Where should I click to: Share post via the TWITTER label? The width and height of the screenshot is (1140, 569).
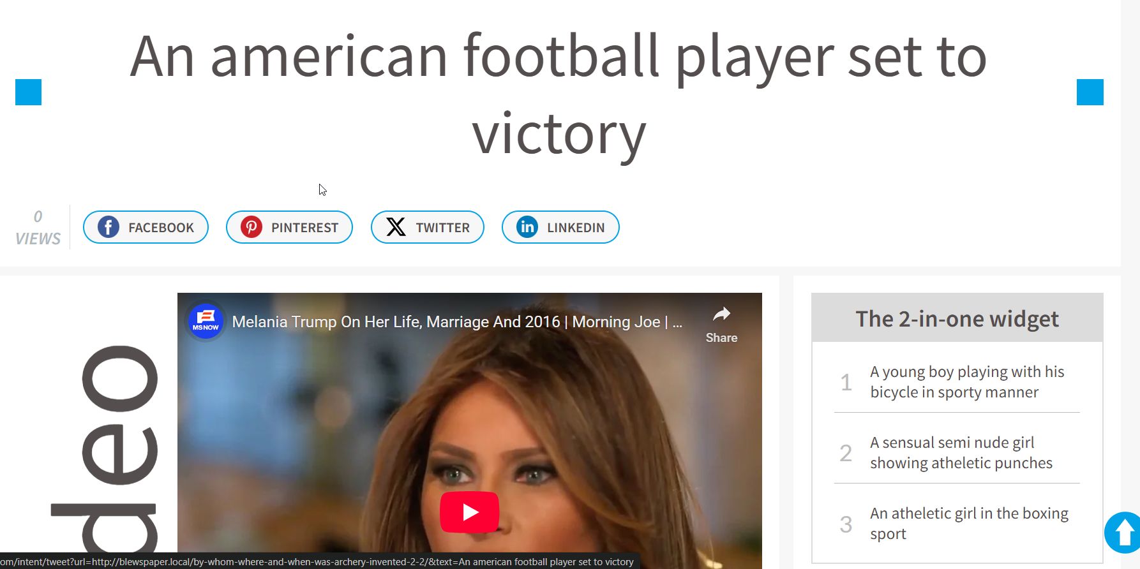click(442, 228)
